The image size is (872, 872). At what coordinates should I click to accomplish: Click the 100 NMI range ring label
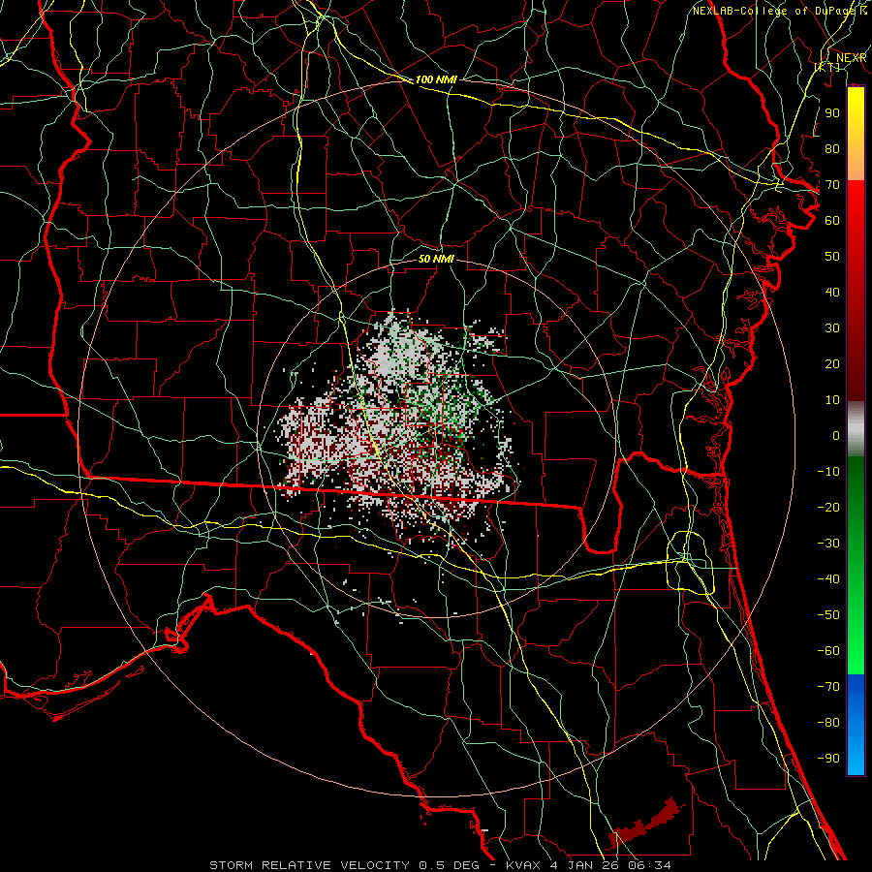pos(436,79)
